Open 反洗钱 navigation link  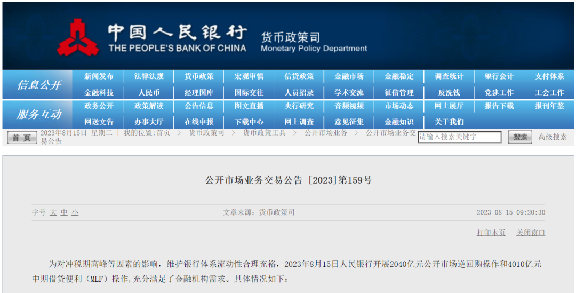point(449,92)
